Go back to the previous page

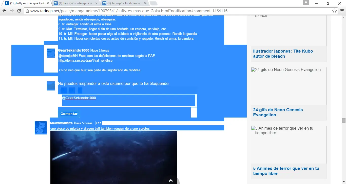click(x=4, y=11)
